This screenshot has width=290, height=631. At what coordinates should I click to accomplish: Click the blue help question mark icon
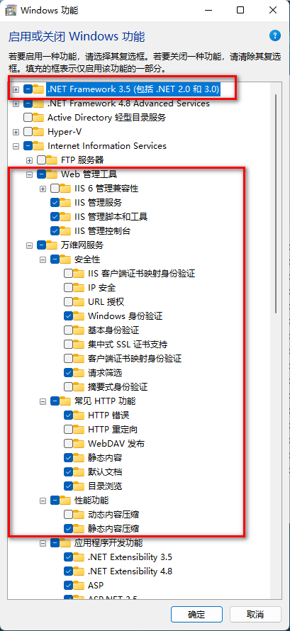[274, 35]
